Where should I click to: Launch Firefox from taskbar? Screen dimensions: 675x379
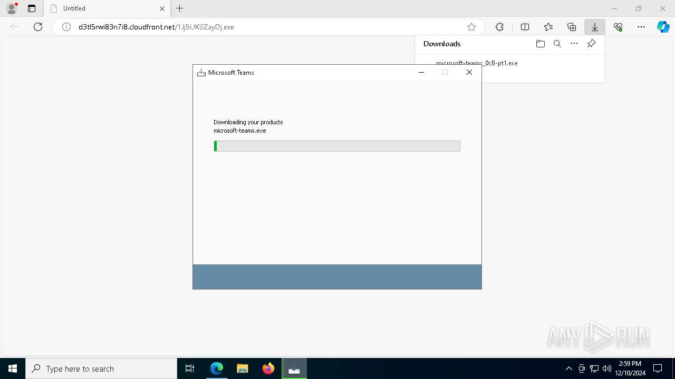(x=268, y=368)
